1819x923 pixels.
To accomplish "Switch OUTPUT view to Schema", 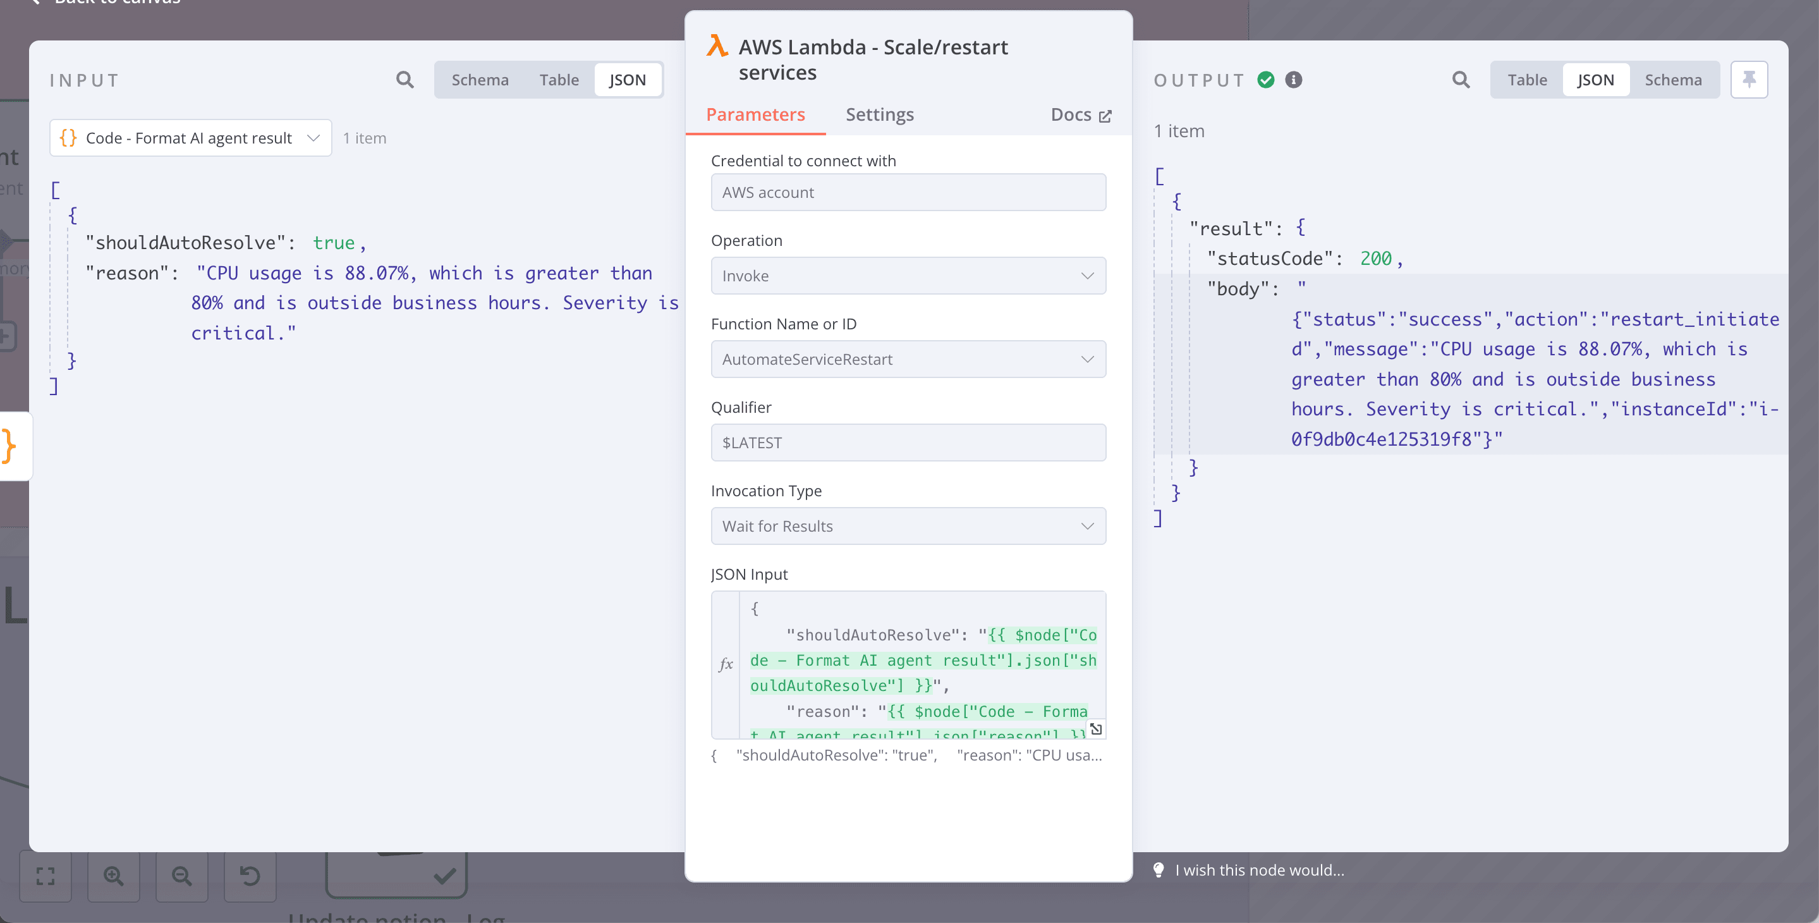I will pyautogui.click(x=1674, y=80).
